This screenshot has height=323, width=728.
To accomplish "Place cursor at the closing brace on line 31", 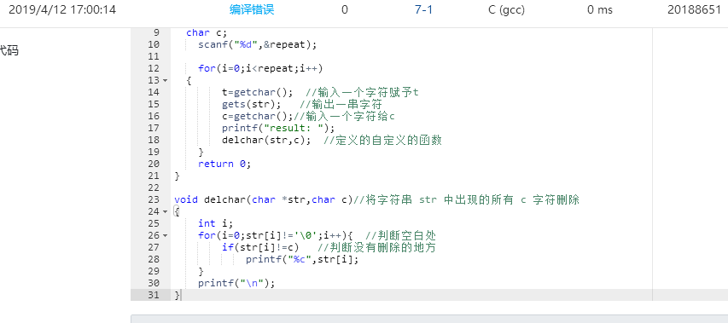I will (x=177, y=295).
